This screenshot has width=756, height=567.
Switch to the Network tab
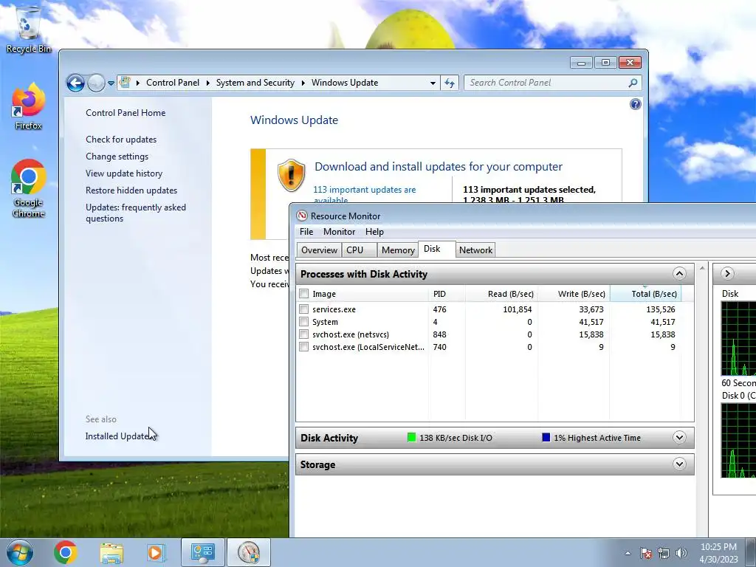click(x=475, y=250)
